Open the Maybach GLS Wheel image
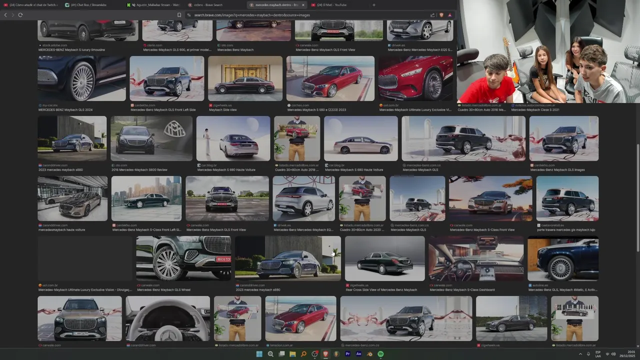The height and width of the screenshot is (360, 640). tap(184, 258)
